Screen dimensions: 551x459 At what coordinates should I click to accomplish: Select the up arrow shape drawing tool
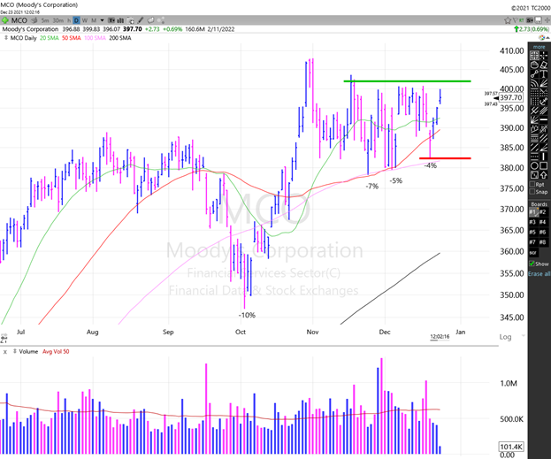pos(544,174)
